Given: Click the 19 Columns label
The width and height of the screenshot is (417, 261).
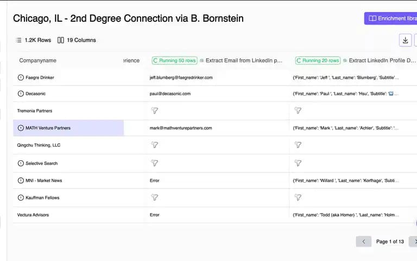Looking at the screenshot, I should click(81, 40).
